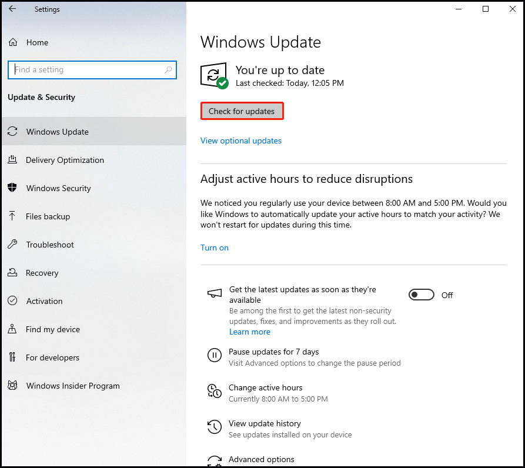Select Windows Update in sidebar

click(x=93, y=131)
